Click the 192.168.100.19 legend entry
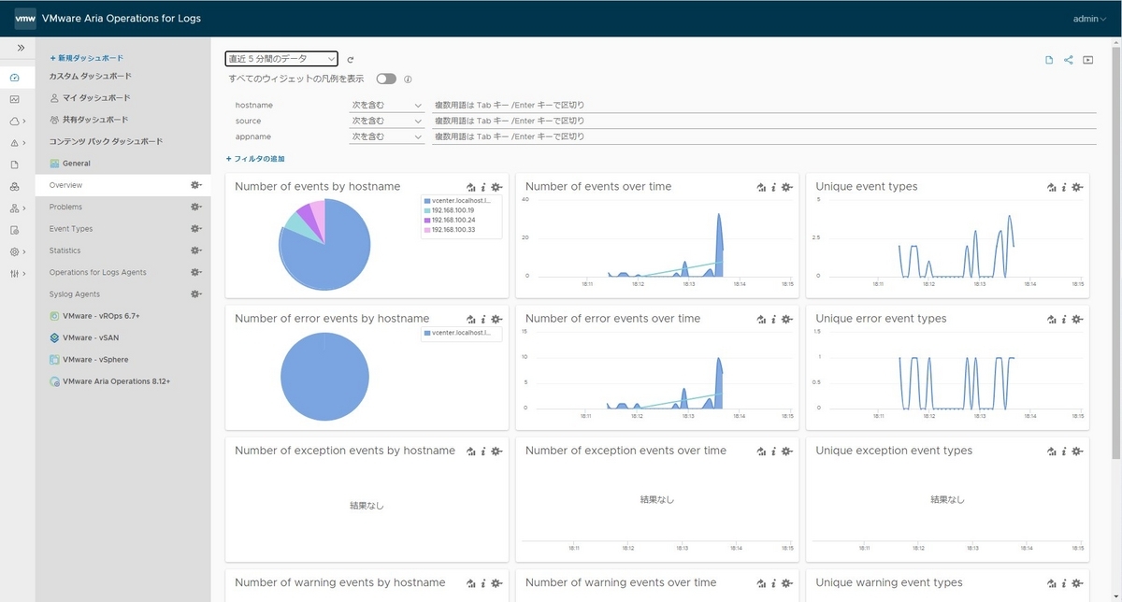Viewport: 1122px width, 602px height. coord(452,210)
